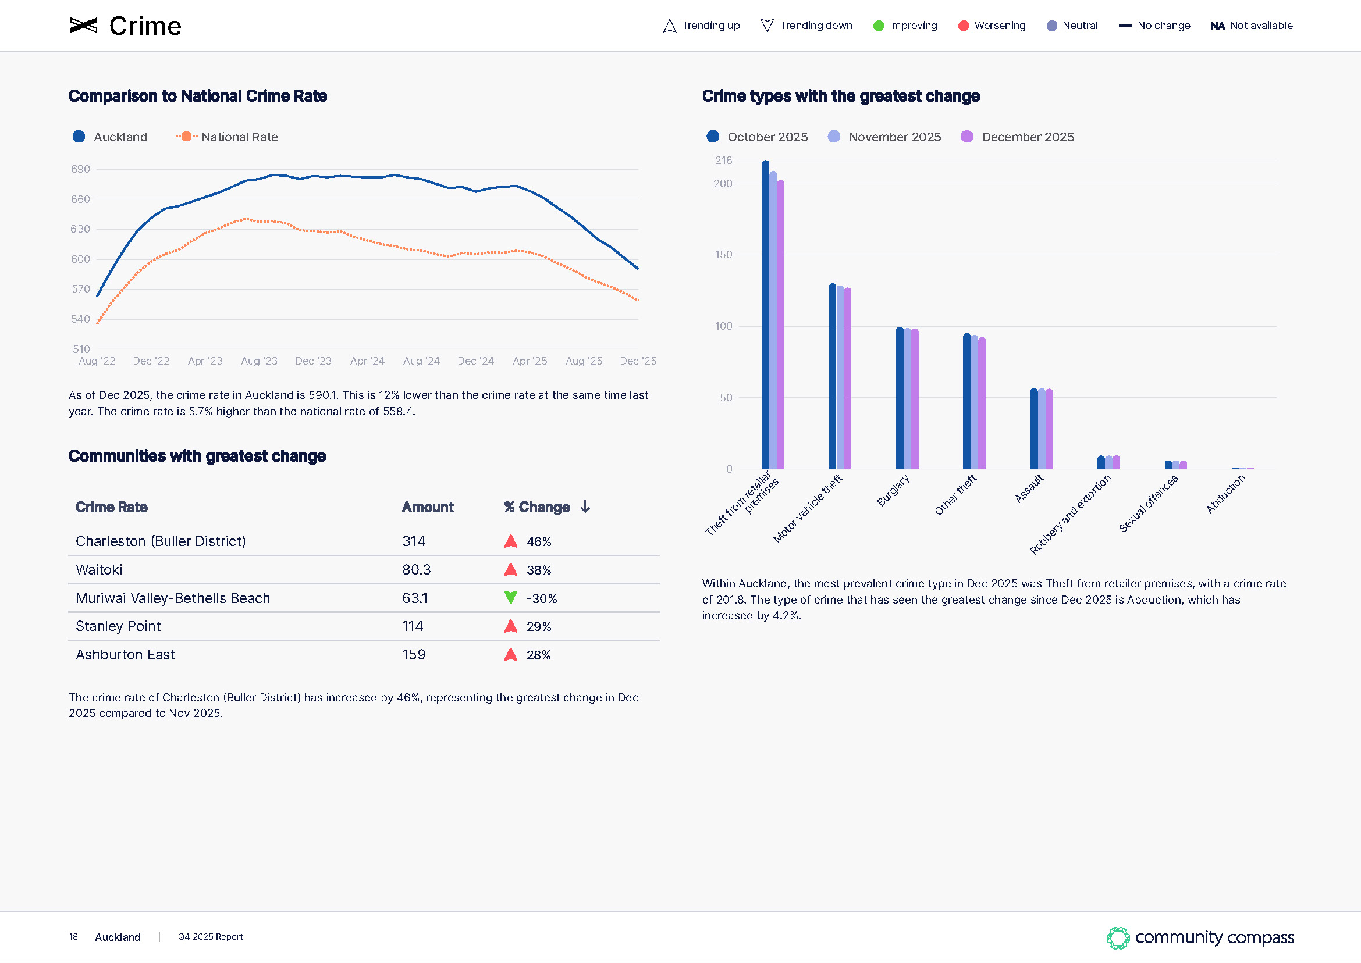Click the Burglary bar group
1361x963 pixels.
point(907,398)
